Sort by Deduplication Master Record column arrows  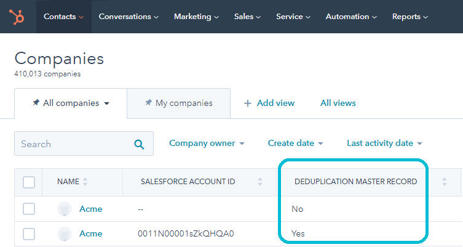tap(445, 182)
